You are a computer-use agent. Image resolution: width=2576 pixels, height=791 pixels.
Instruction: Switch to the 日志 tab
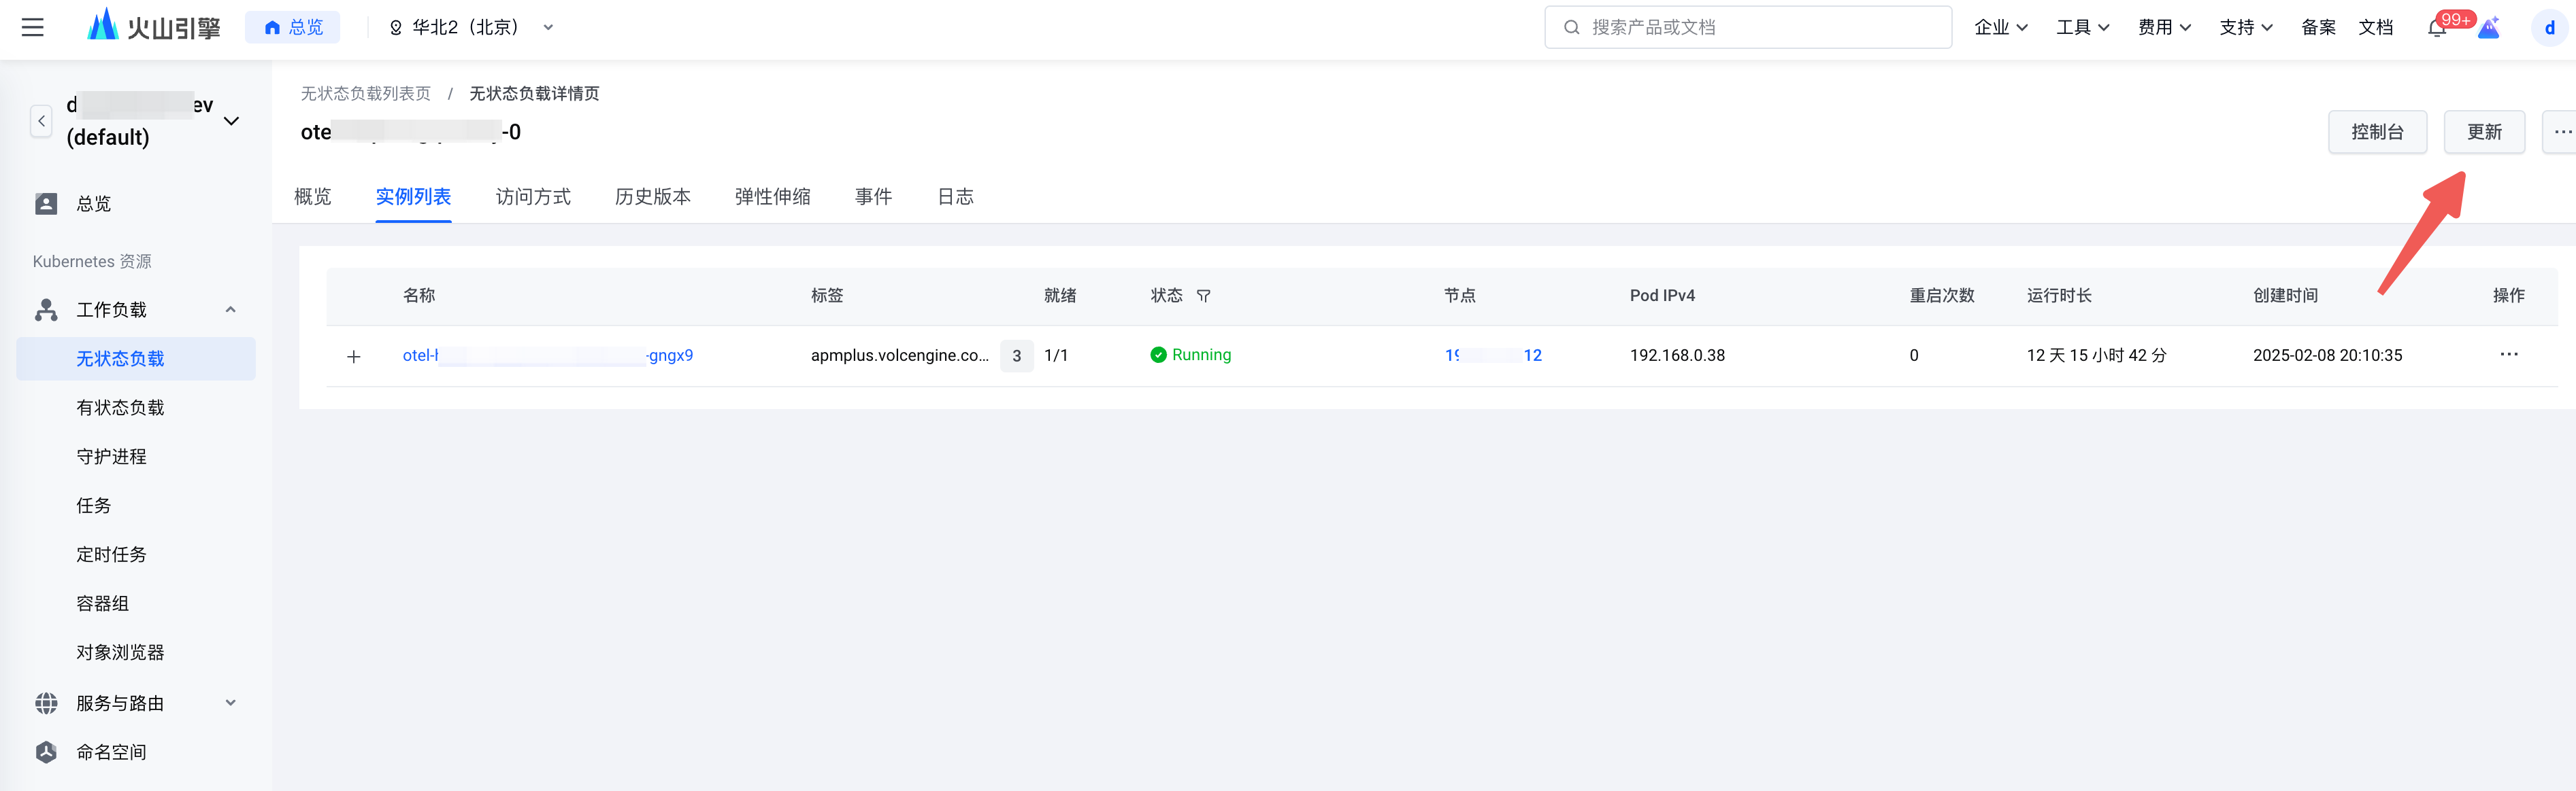[x=955, y=197]
